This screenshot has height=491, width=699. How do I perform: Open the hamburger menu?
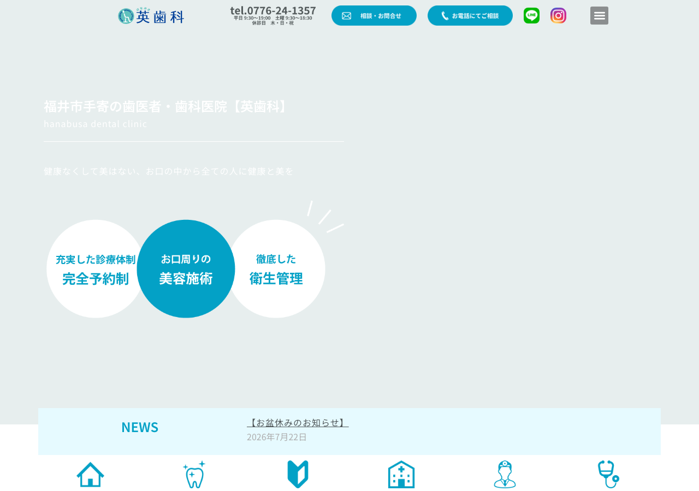point(599,15)
